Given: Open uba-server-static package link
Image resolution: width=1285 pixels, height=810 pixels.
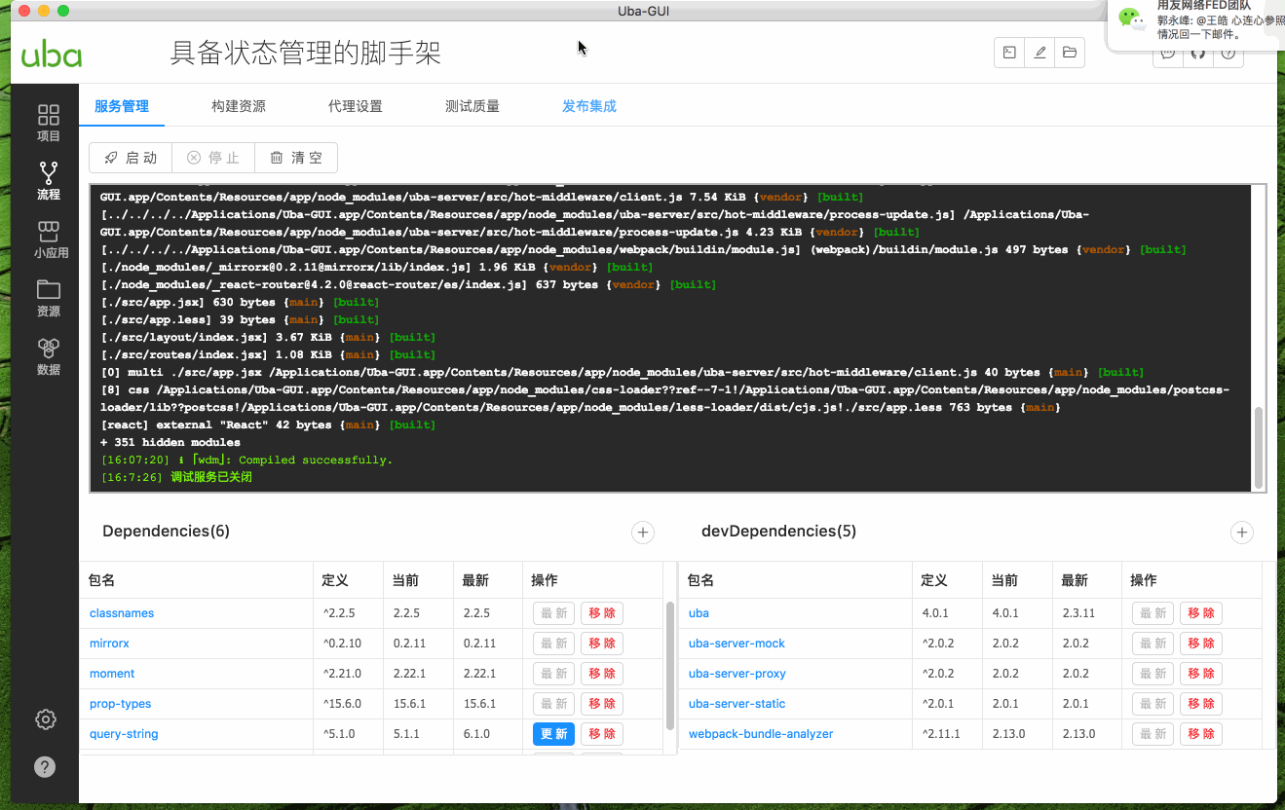Looking at the screenshot, I should click(737, 704).
